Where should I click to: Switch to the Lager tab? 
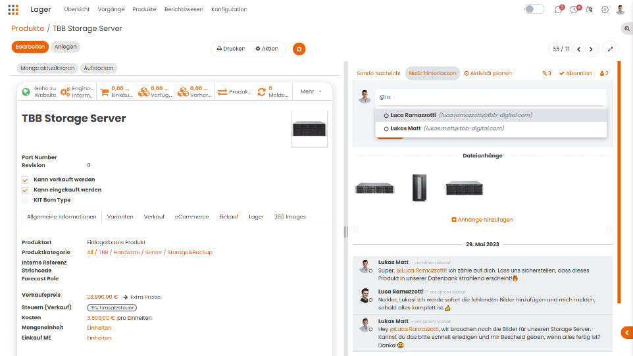256,216
